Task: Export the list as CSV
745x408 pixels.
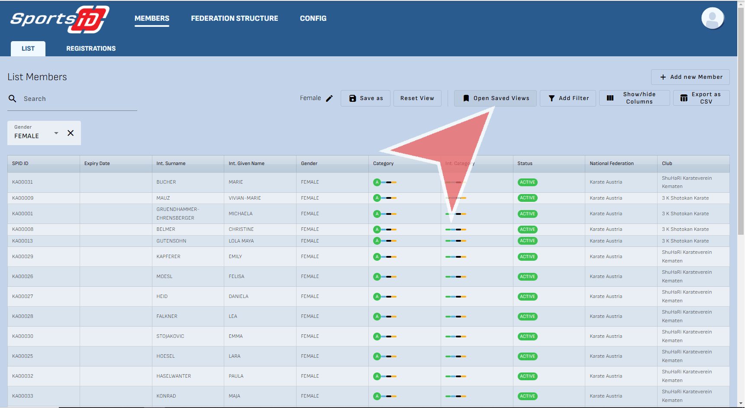Action: (701, 98)
